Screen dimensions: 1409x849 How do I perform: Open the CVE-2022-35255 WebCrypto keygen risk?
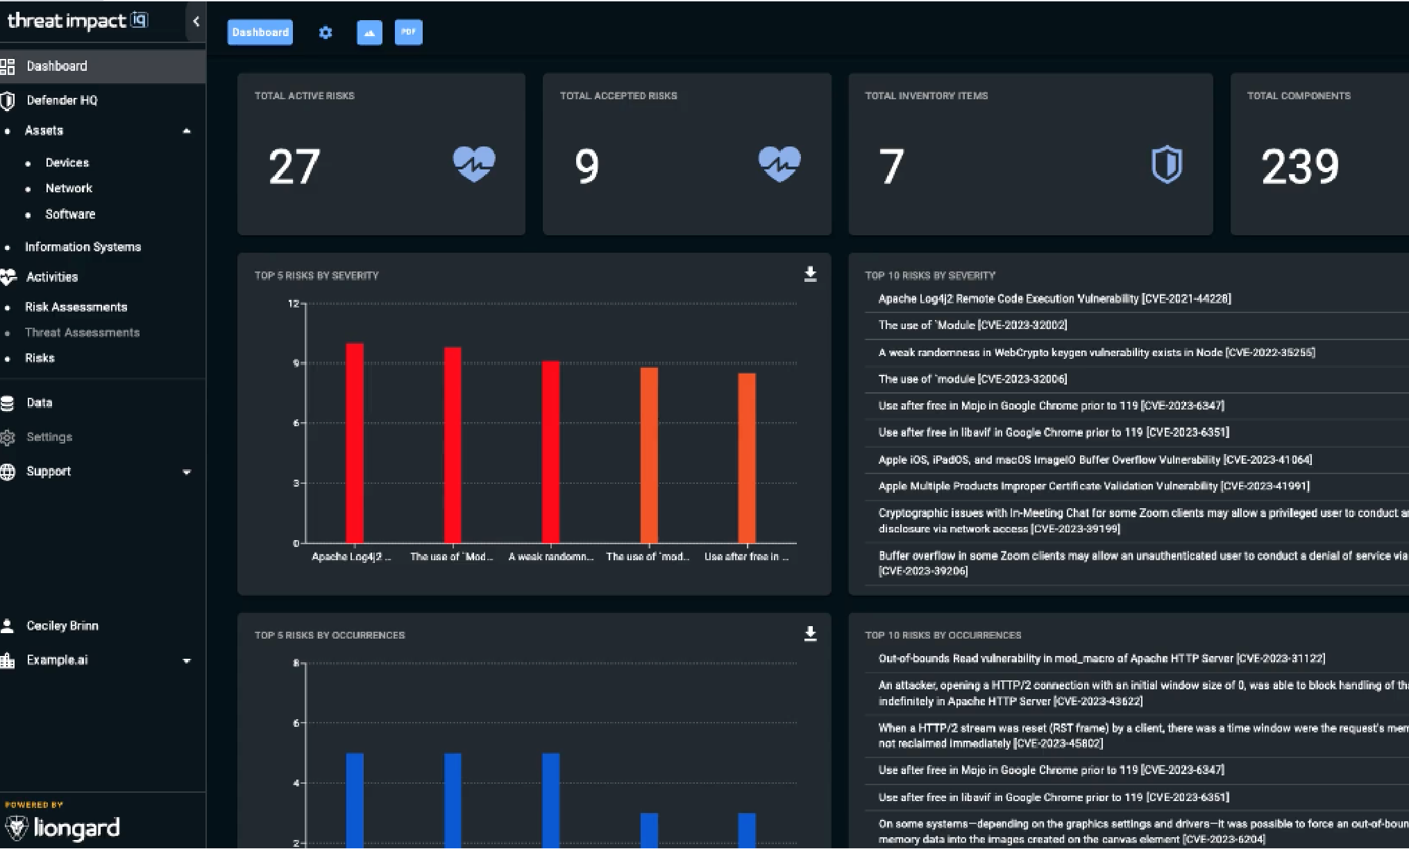1097,353
